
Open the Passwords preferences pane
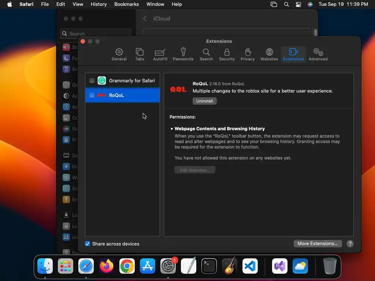tap(183, 55)
